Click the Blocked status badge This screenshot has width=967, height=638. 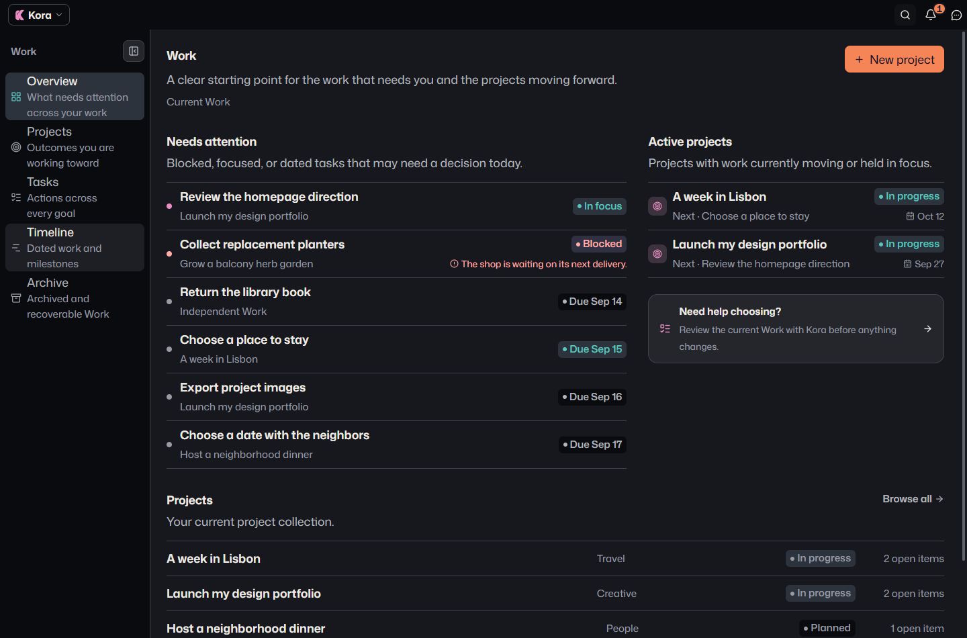(599, 244)
